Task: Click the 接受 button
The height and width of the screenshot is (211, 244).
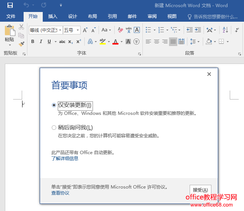Action: point(200,190)
